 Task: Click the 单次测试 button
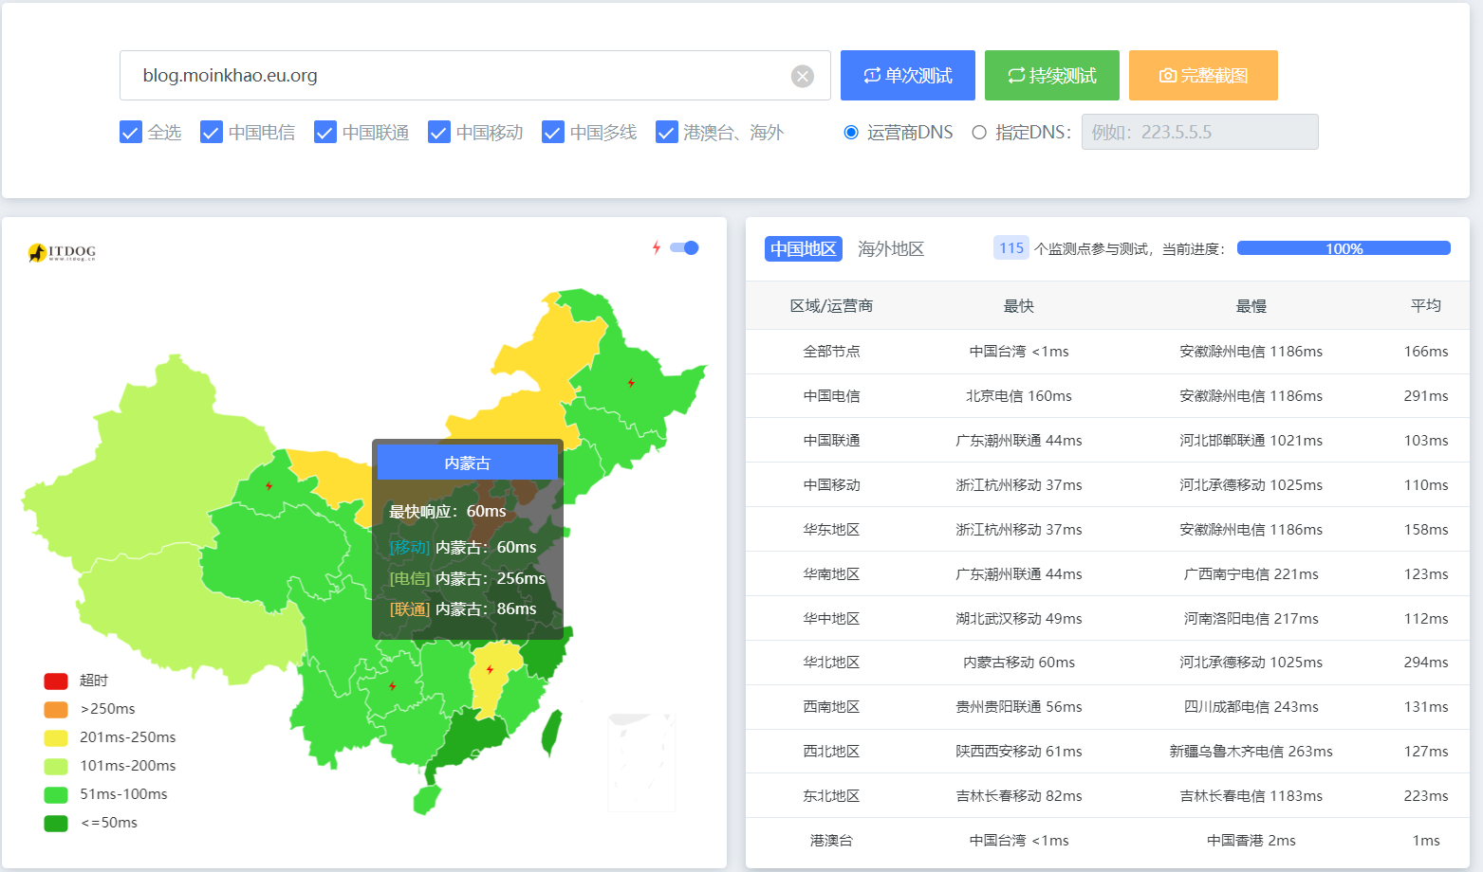click(x=908, y=75)
